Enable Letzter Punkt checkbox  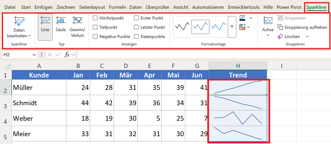136,27
